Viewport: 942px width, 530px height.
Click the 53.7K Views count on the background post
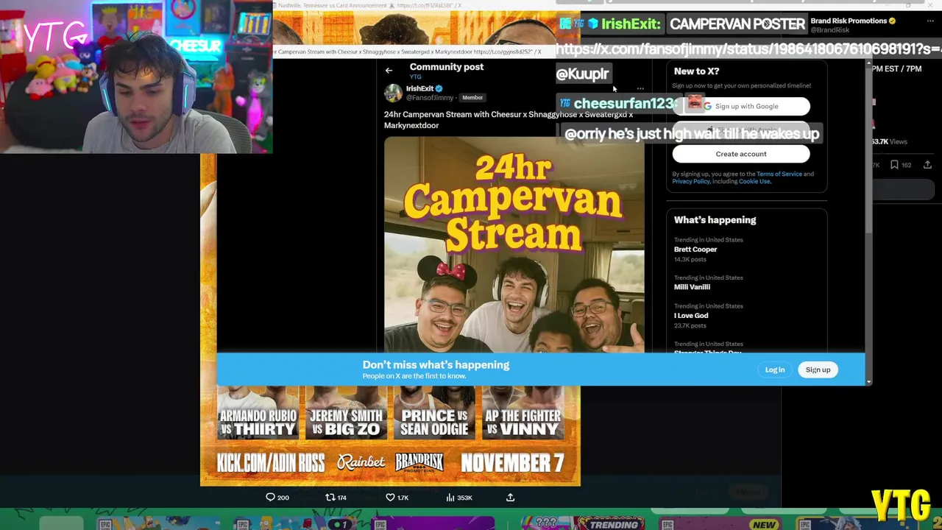click(889, 141)
